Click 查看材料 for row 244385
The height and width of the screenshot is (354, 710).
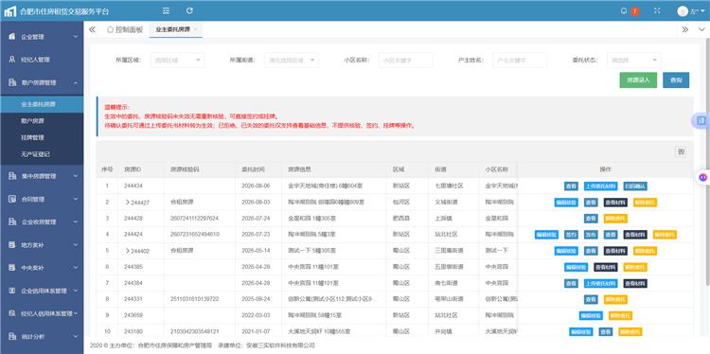click(x=606, y=268)
